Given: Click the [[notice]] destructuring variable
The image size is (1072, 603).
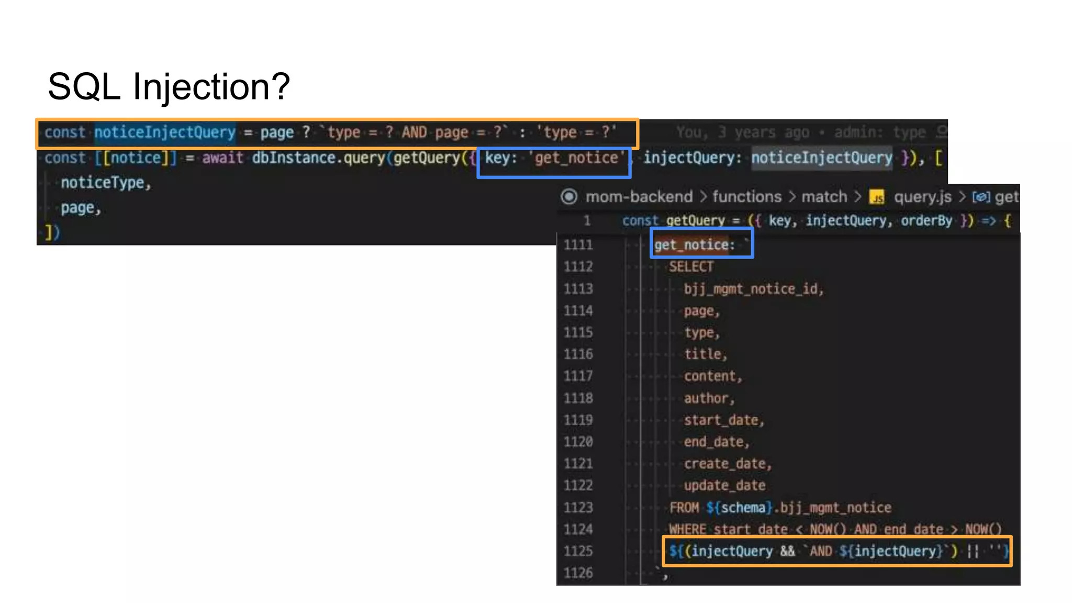Looking at the screenshot, I should point(136,158).
